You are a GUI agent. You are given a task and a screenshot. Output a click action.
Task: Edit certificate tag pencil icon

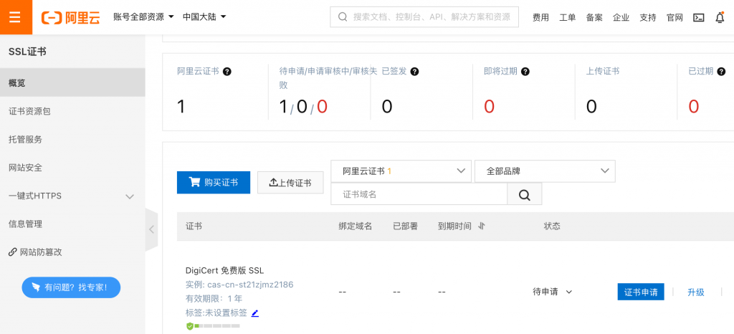click(x=254, y=313)
